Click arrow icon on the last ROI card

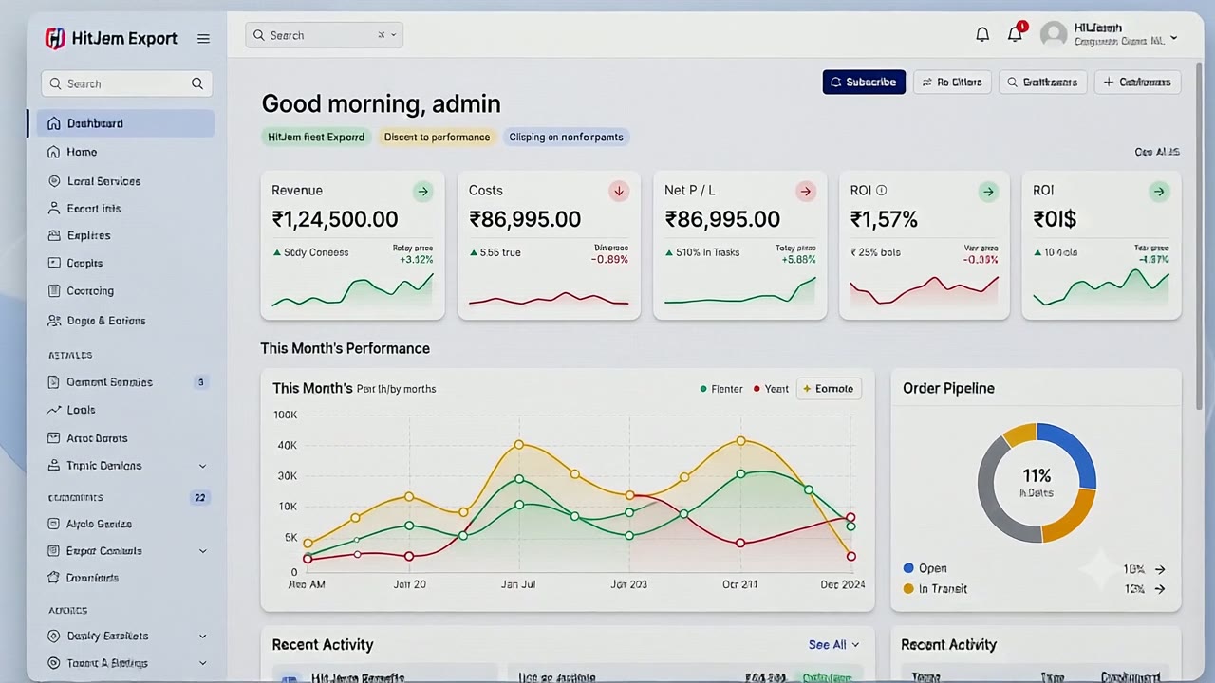1158,192
